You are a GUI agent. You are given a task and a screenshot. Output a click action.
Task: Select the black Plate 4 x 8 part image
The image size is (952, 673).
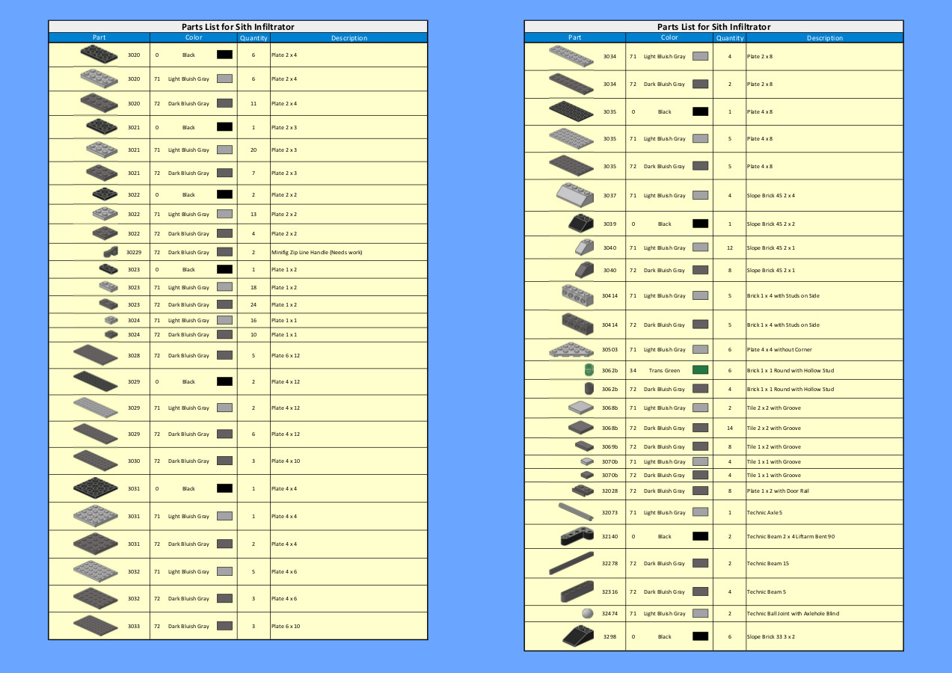pos(571,111)
